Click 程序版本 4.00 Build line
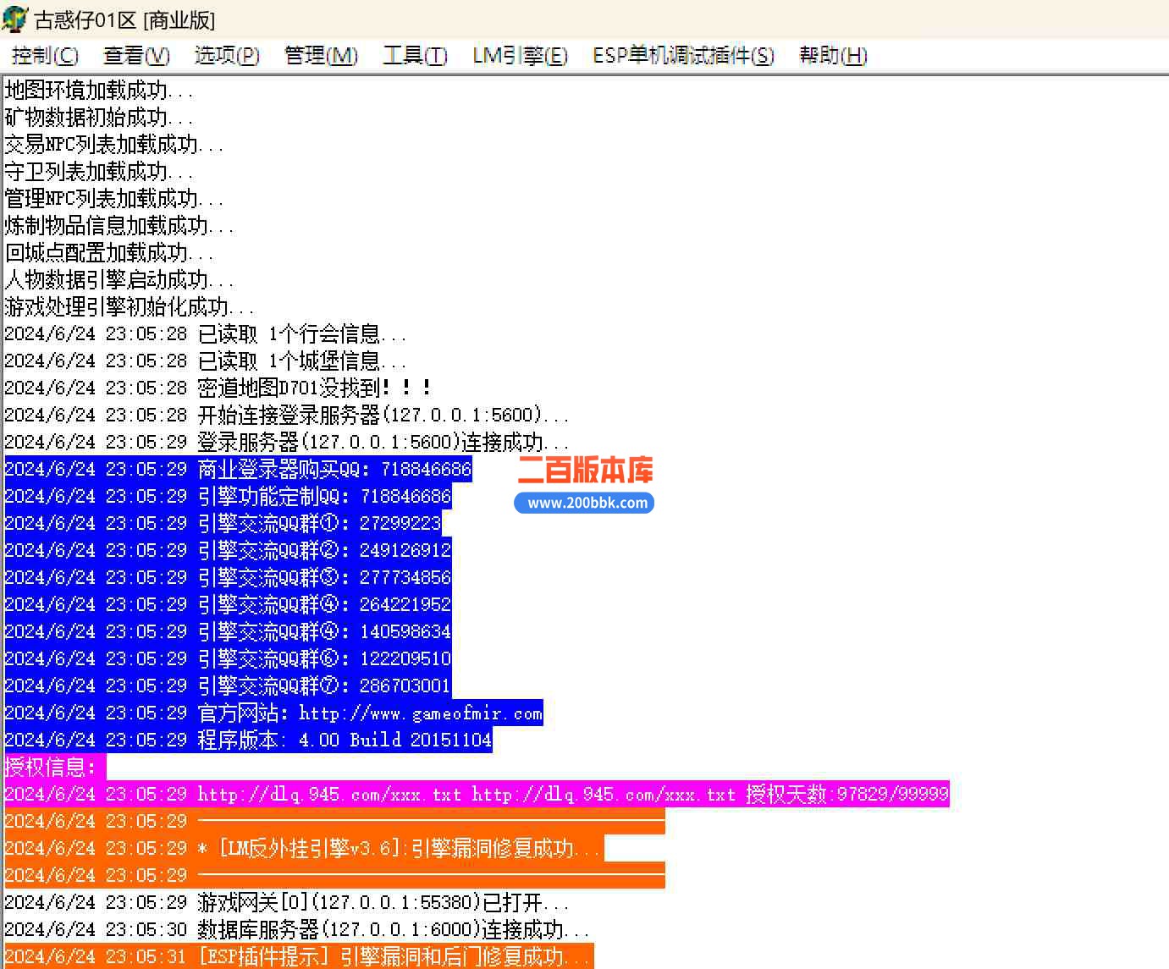The image size is (1169, 969). (248, 740)
